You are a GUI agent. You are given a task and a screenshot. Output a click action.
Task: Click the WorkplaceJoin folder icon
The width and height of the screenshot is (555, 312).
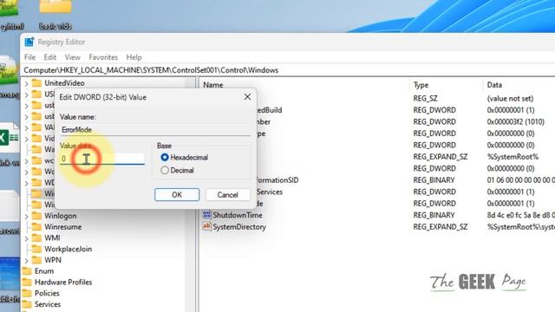36,249
